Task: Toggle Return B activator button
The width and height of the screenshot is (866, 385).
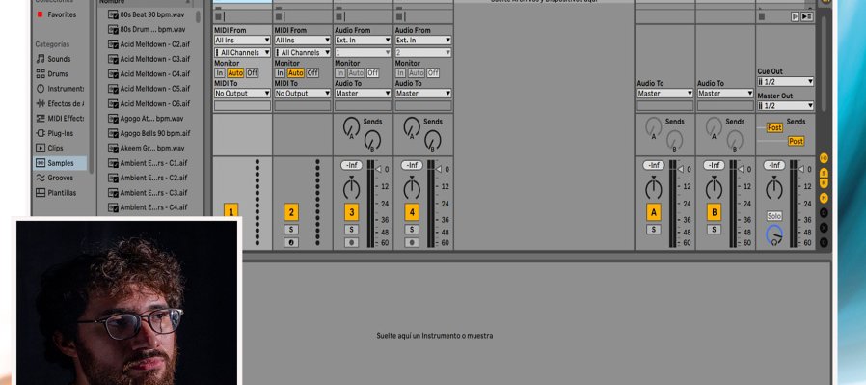Action: tap(714, 212)
